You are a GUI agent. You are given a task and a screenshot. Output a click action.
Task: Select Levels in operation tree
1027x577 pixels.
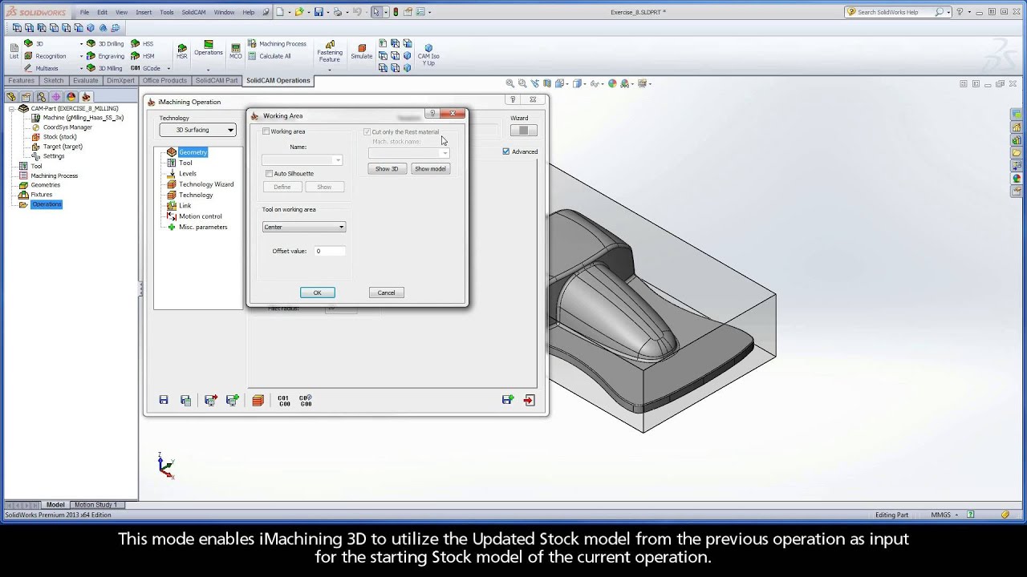point(188,173)
